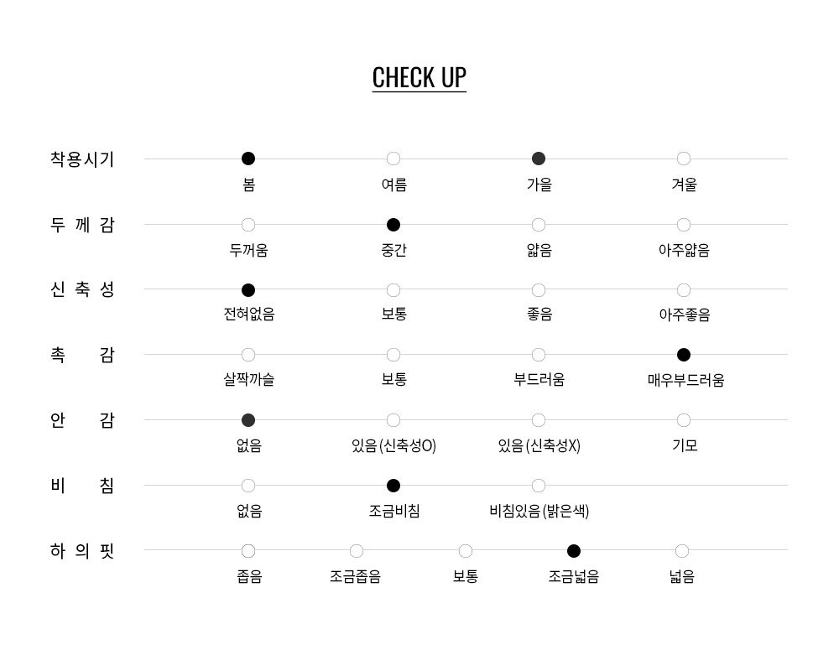Choose 비침있음(밝은색) dot in 비침 row

539,486
